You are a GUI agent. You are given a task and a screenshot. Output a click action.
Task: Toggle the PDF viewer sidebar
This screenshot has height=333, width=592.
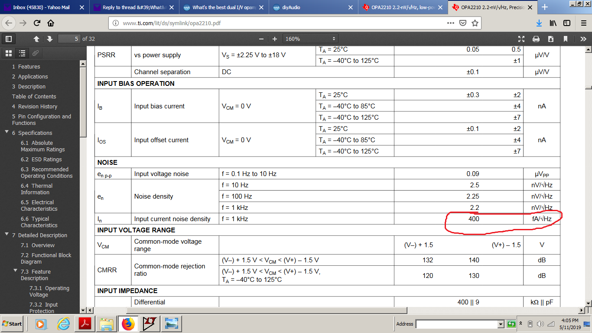coord(8,39)
